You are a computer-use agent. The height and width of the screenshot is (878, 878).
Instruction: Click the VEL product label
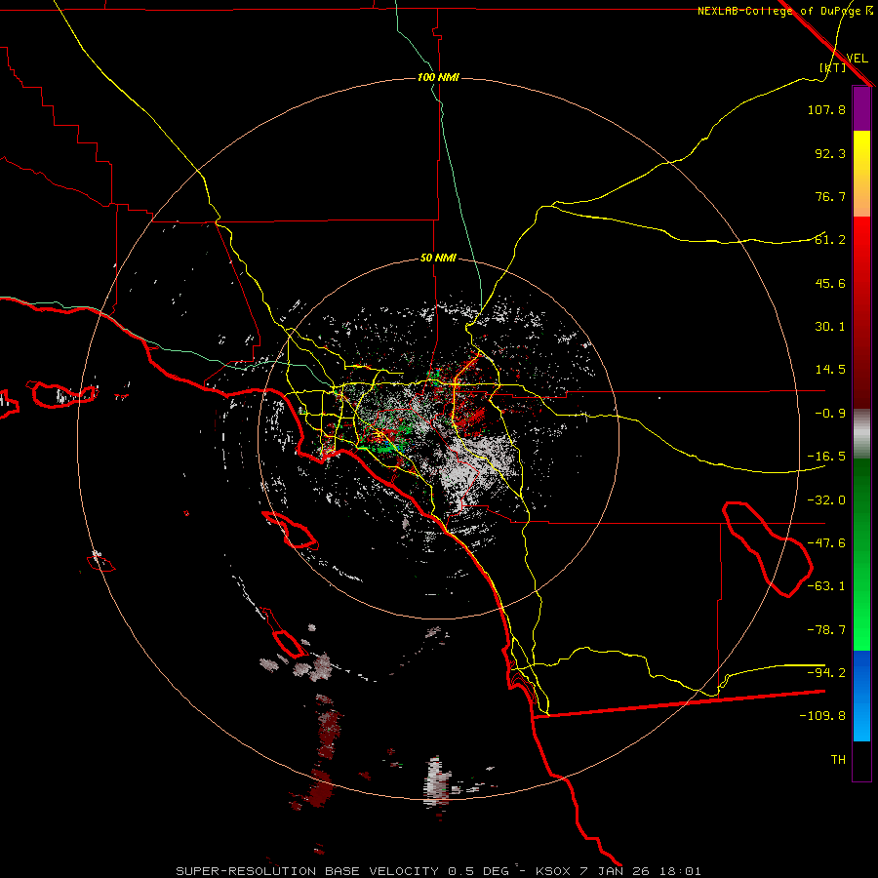[x=857, y=59]
